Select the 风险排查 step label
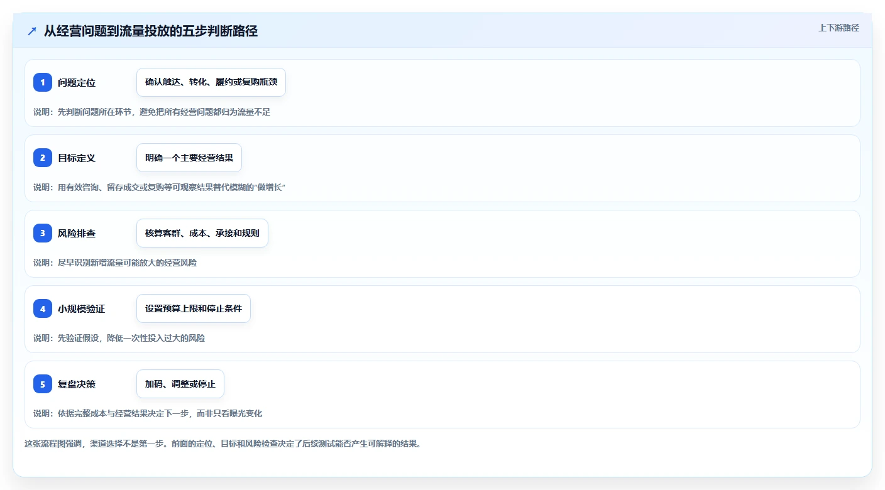This screenshot has height=490, width=885. click(77, 233)
